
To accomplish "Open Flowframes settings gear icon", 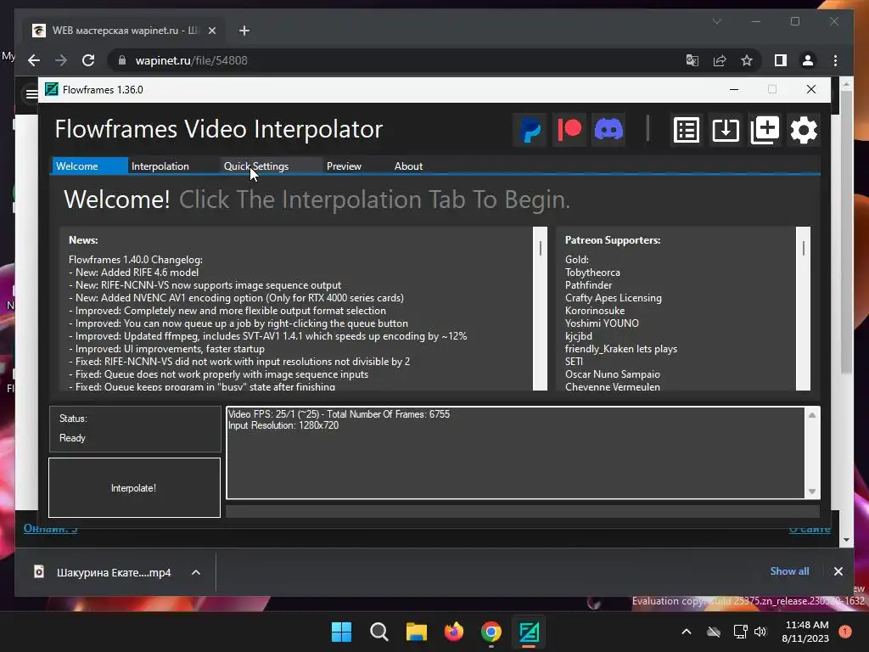I will point(804,130).
